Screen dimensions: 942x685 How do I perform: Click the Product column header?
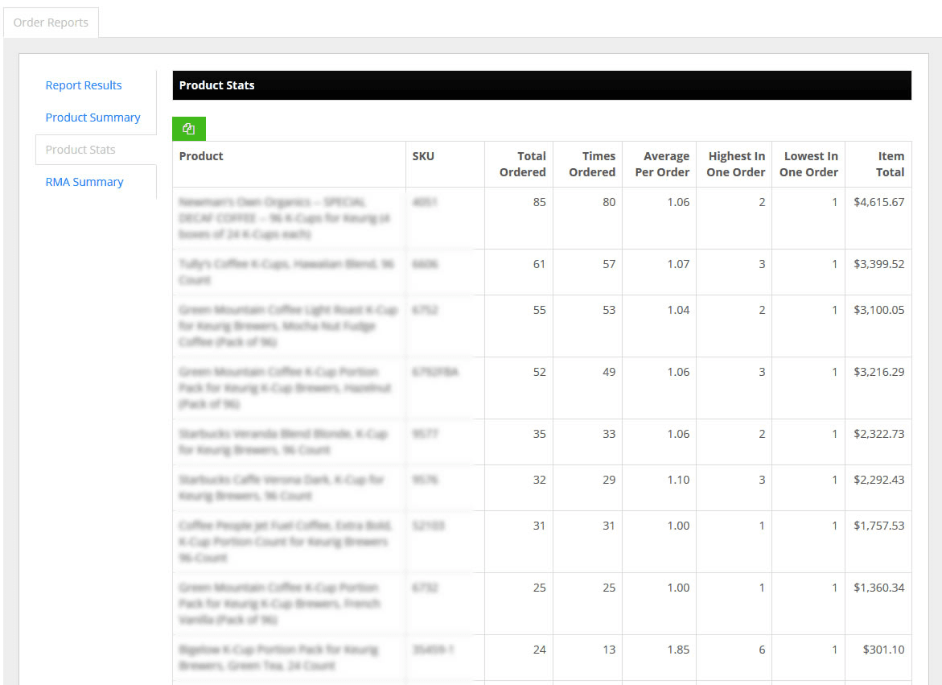[x=201, y=156]
